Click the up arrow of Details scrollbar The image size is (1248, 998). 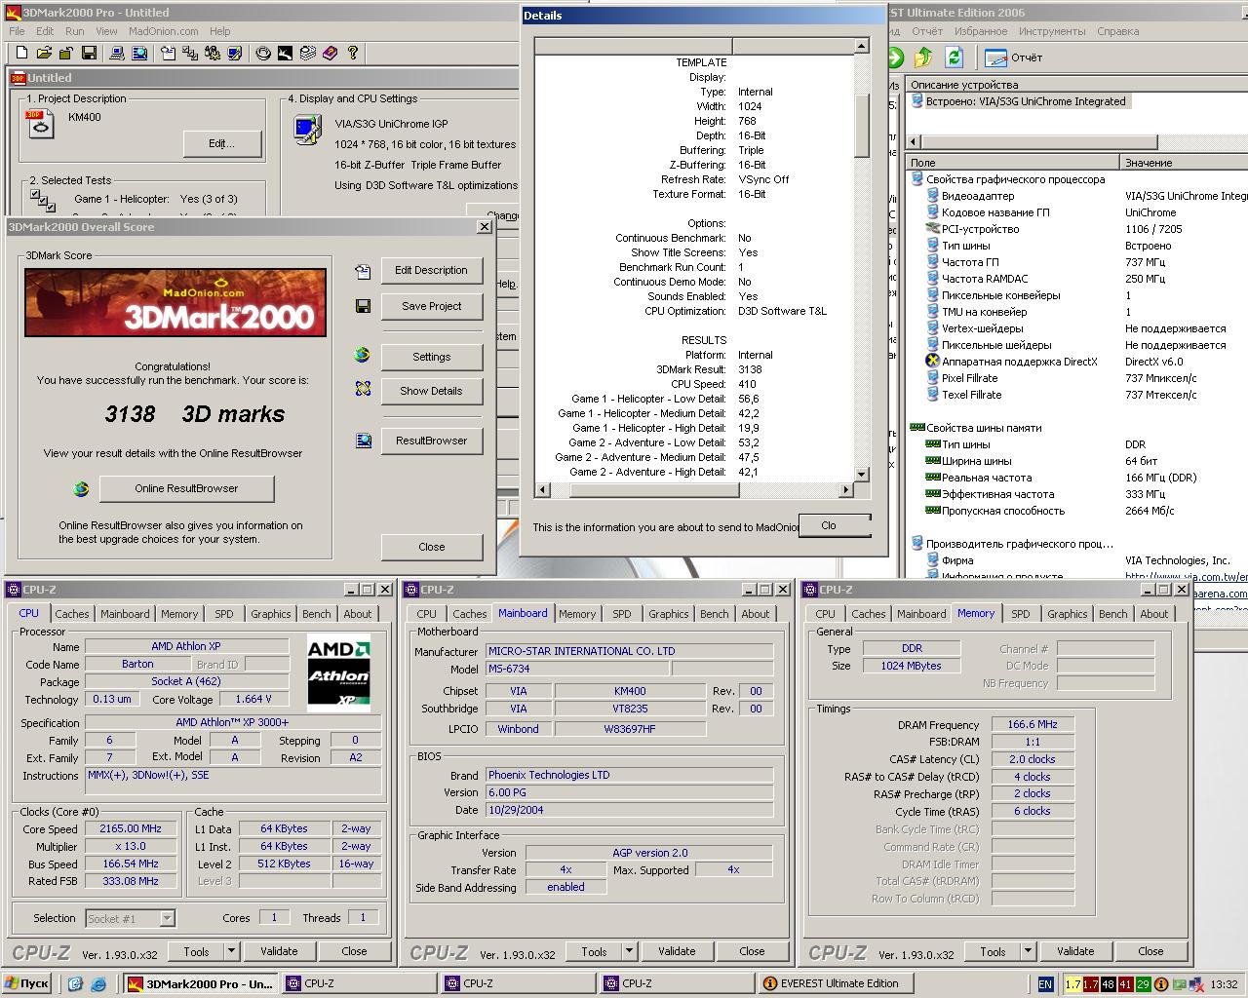[862, 45]
